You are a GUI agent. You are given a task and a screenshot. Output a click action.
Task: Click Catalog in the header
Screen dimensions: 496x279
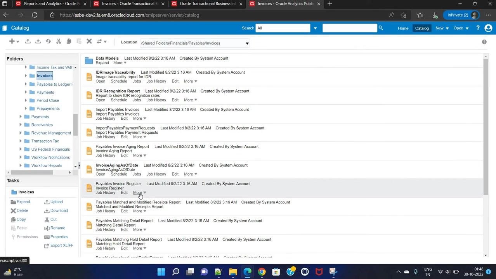point(422,28)
